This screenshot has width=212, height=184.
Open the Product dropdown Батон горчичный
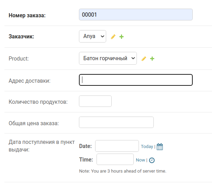coord(108,58)
